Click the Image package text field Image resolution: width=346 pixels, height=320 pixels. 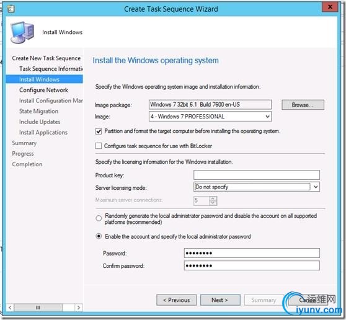click(210, 104)
